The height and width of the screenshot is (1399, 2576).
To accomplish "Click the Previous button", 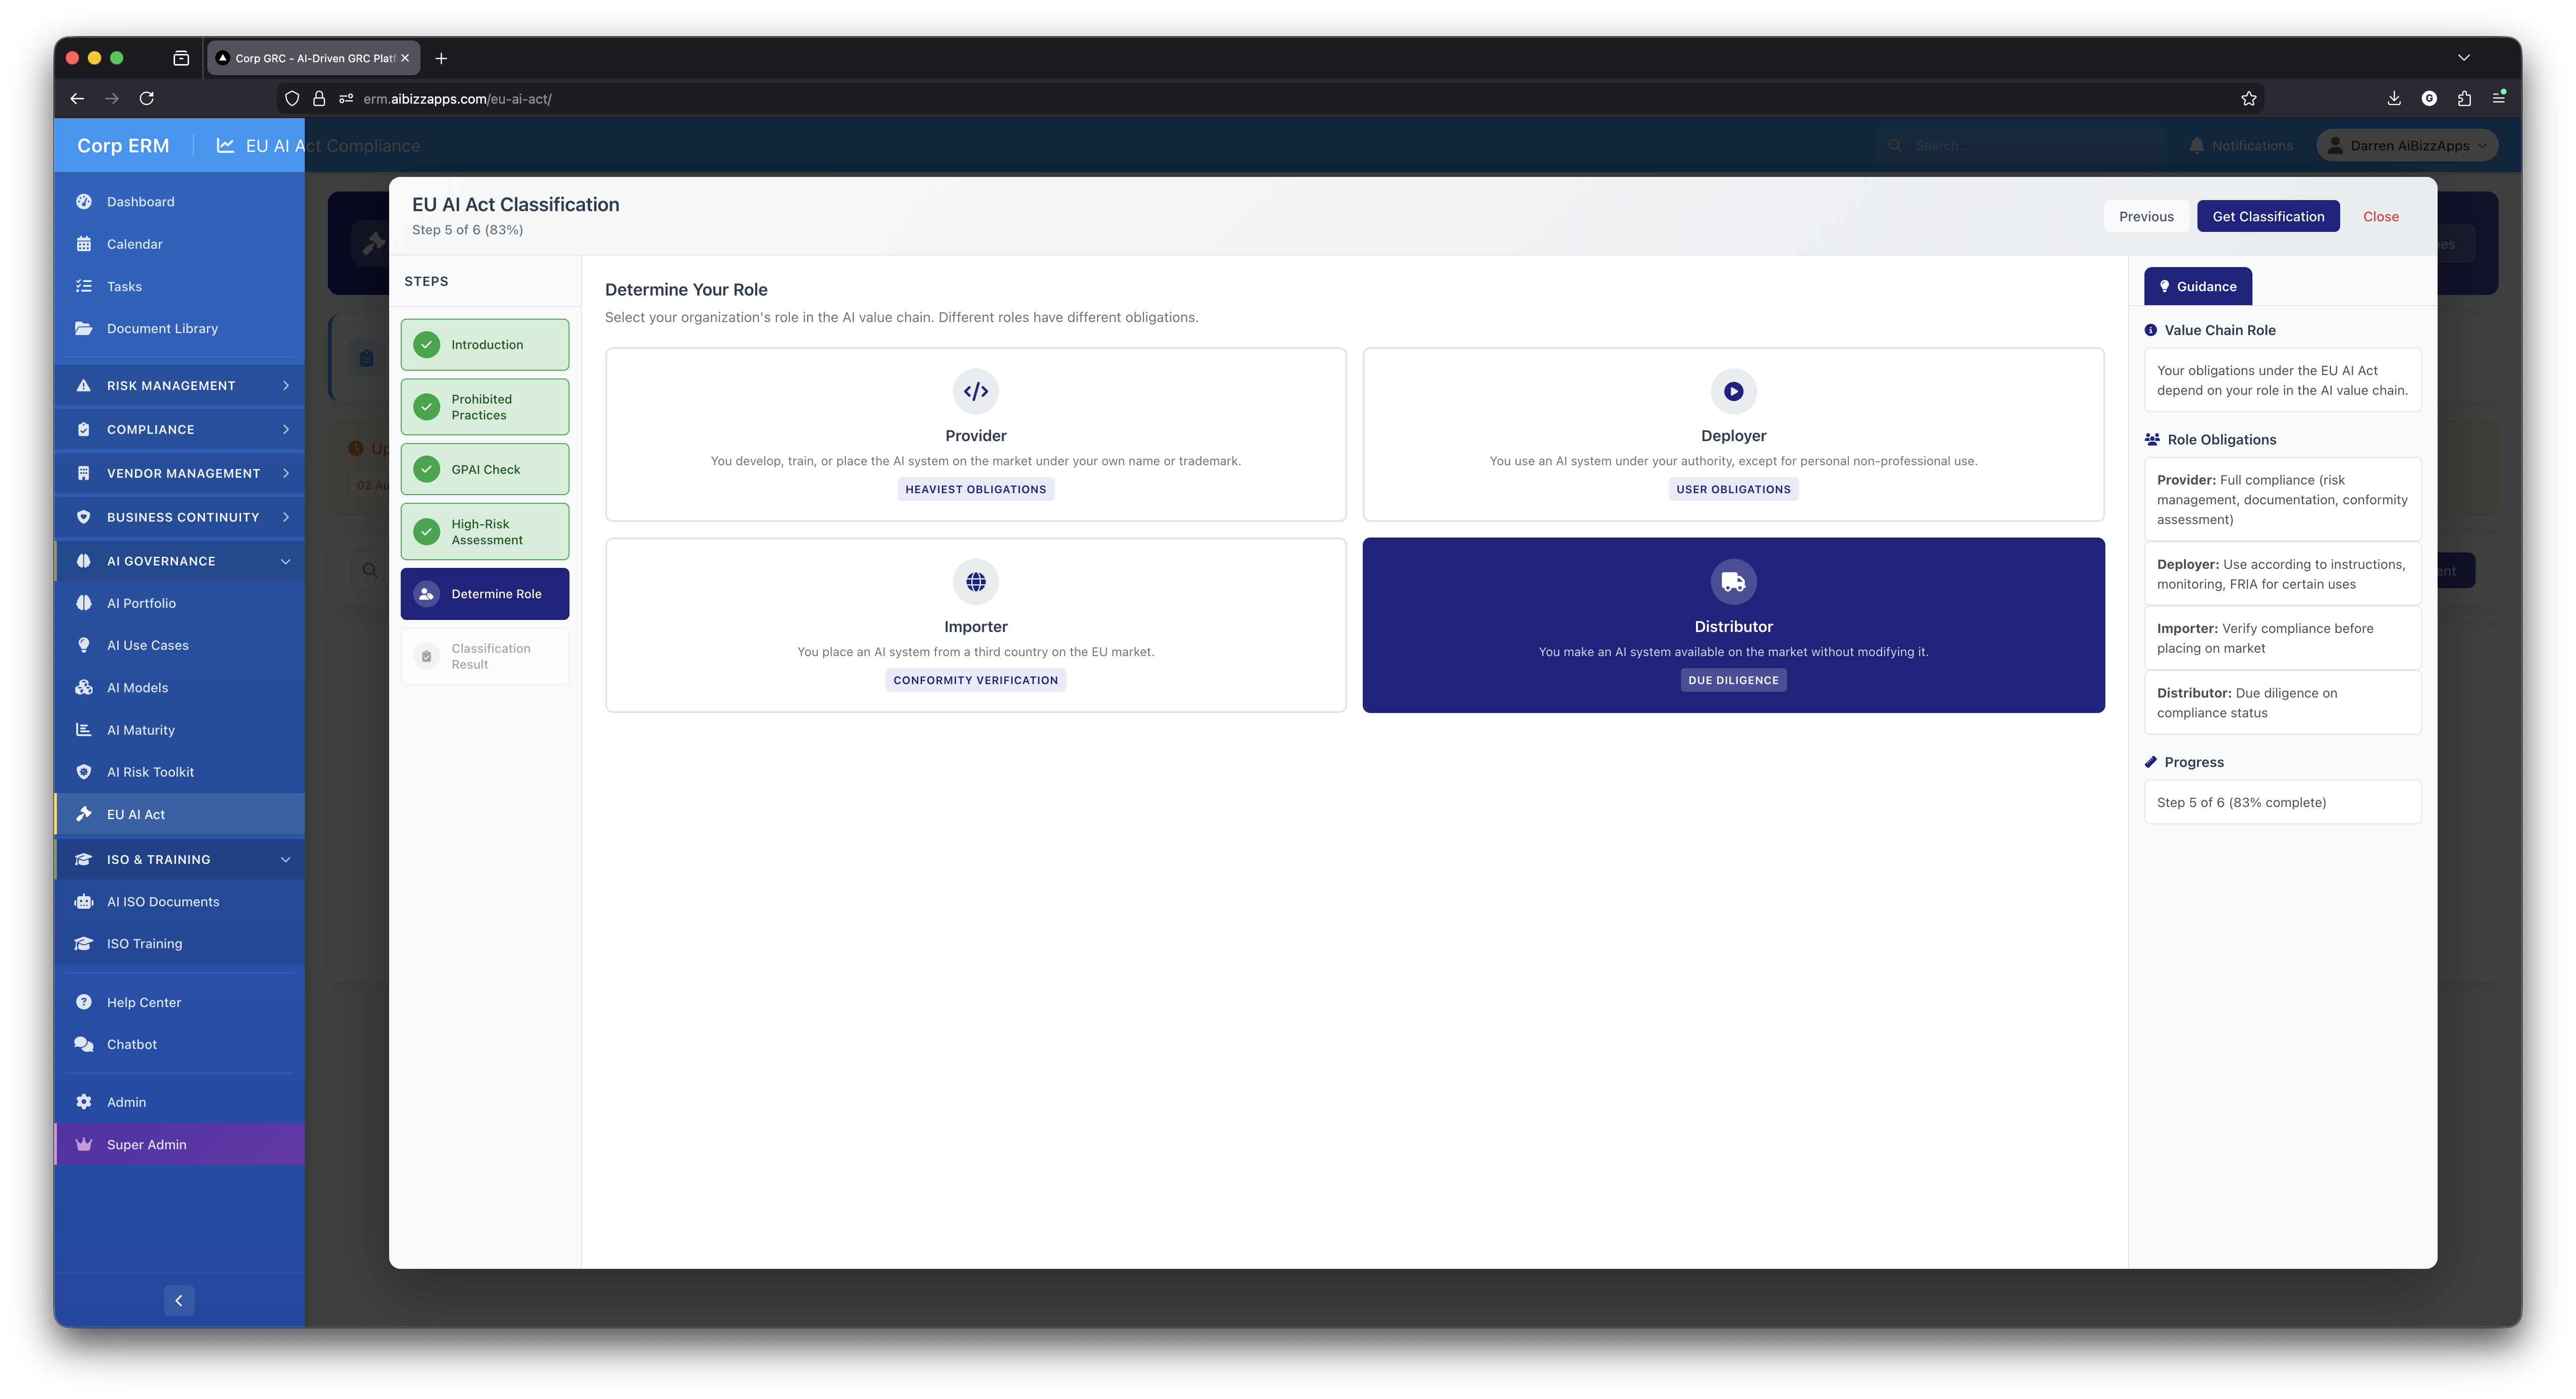I will (x=2146, y=216).
